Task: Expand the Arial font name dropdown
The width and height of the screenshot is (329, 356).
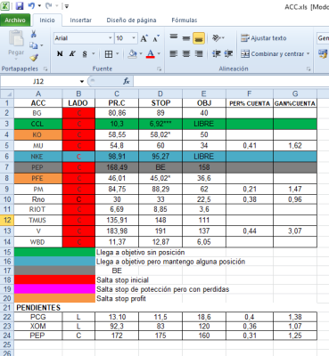Action: click(110, 38)
